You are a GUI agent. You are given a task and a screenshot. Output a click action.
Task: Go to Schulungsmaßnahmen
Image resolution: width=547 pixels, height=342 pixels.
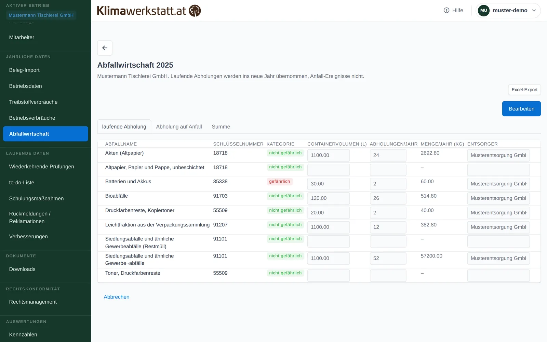click(36, 198)
